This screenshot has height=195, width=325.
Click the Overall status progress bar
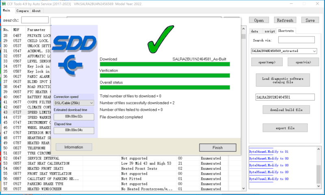(x=165, y=88)
